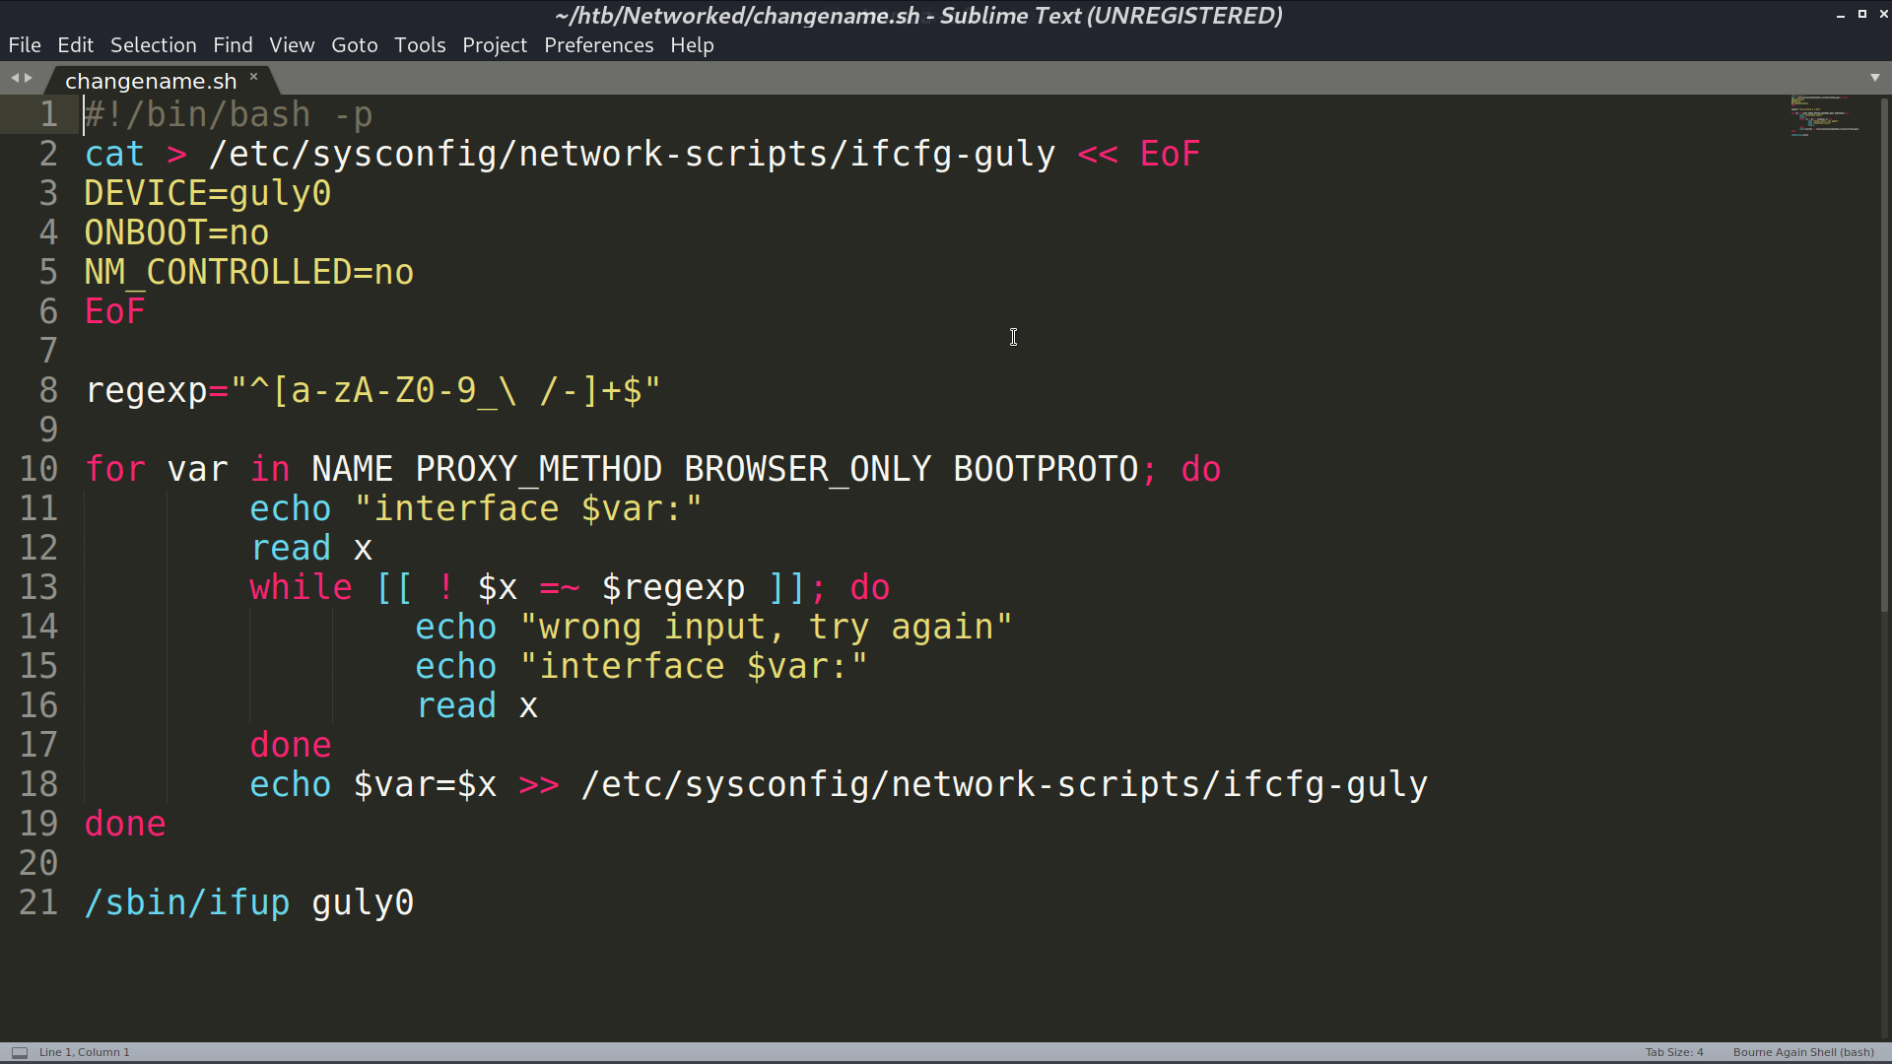Click line number 8 in gutter
Image resolution: width=1892 pixels, height=1064 pixels.
(x=48, y=390)
